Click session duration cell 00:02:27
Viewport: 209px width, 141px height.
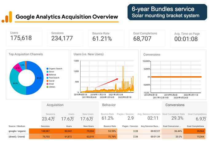pos(155,131)
